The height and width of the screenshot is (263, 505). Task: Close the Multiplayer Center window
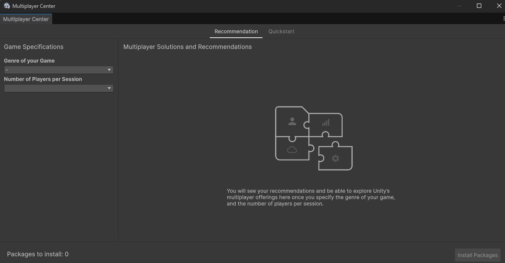499,6
